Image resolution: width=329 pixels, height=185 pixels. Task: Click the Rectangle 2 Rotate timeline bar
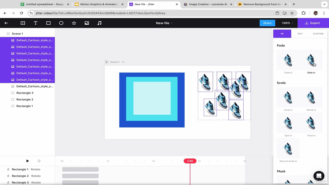pos(80,176)
